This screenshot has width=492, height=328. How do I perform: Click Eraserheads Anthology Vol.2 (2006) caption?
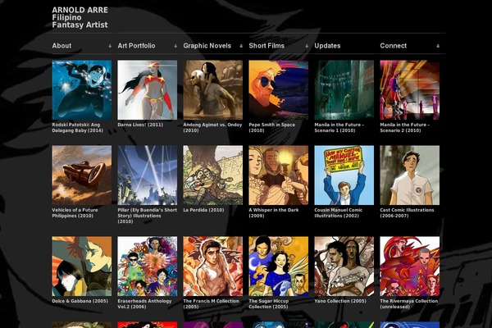144,304
